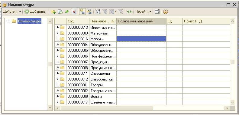Click code cell 00000000007

click(78, 62)
